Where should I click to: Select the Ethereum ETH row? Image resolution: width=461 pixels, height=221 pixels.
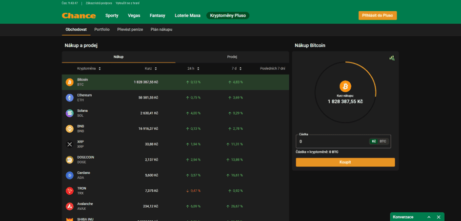click(176, 98)
